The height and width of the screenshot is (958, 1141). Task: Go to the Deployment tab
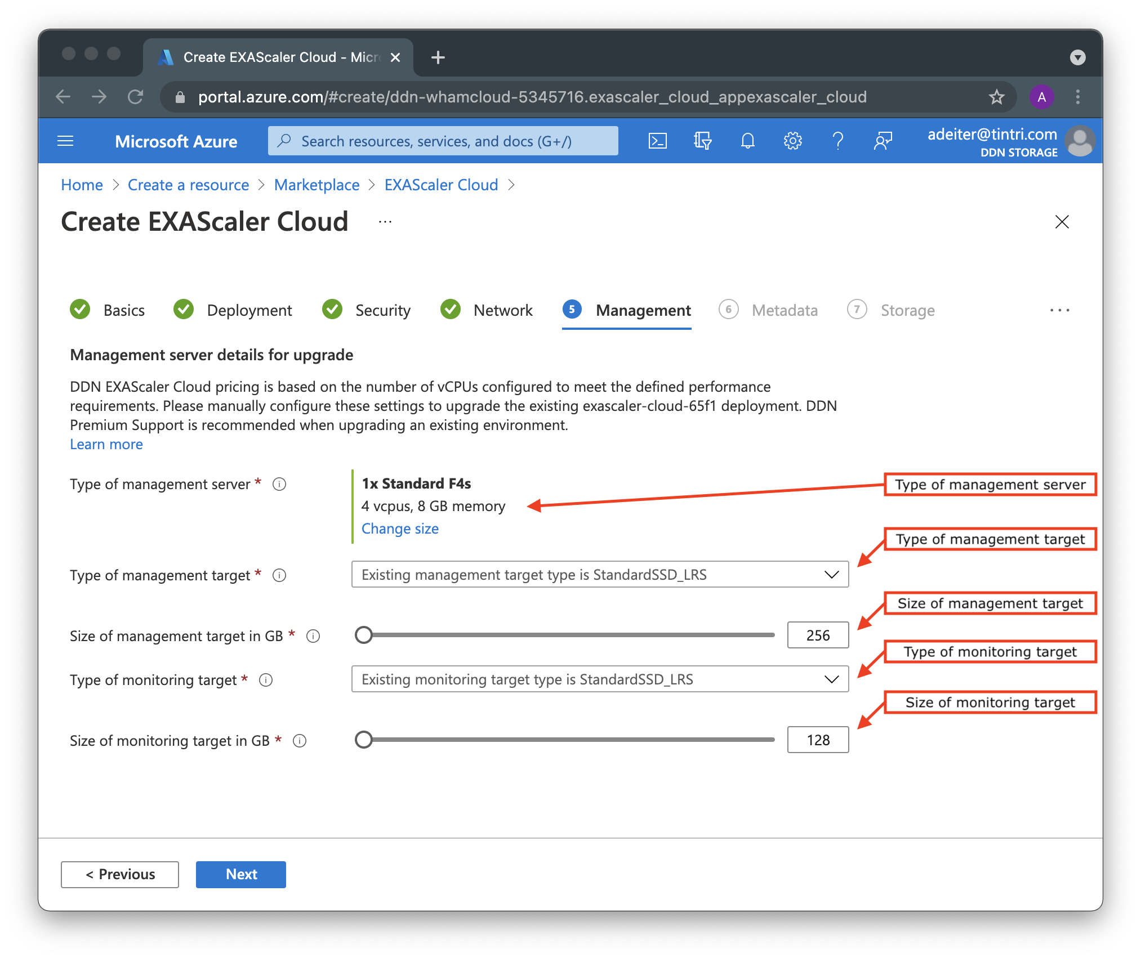coord(233,310)
